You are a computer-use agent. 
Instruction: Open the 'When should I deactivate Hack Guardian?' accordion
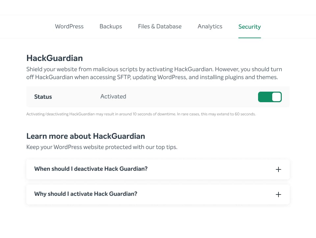point(91,169)
